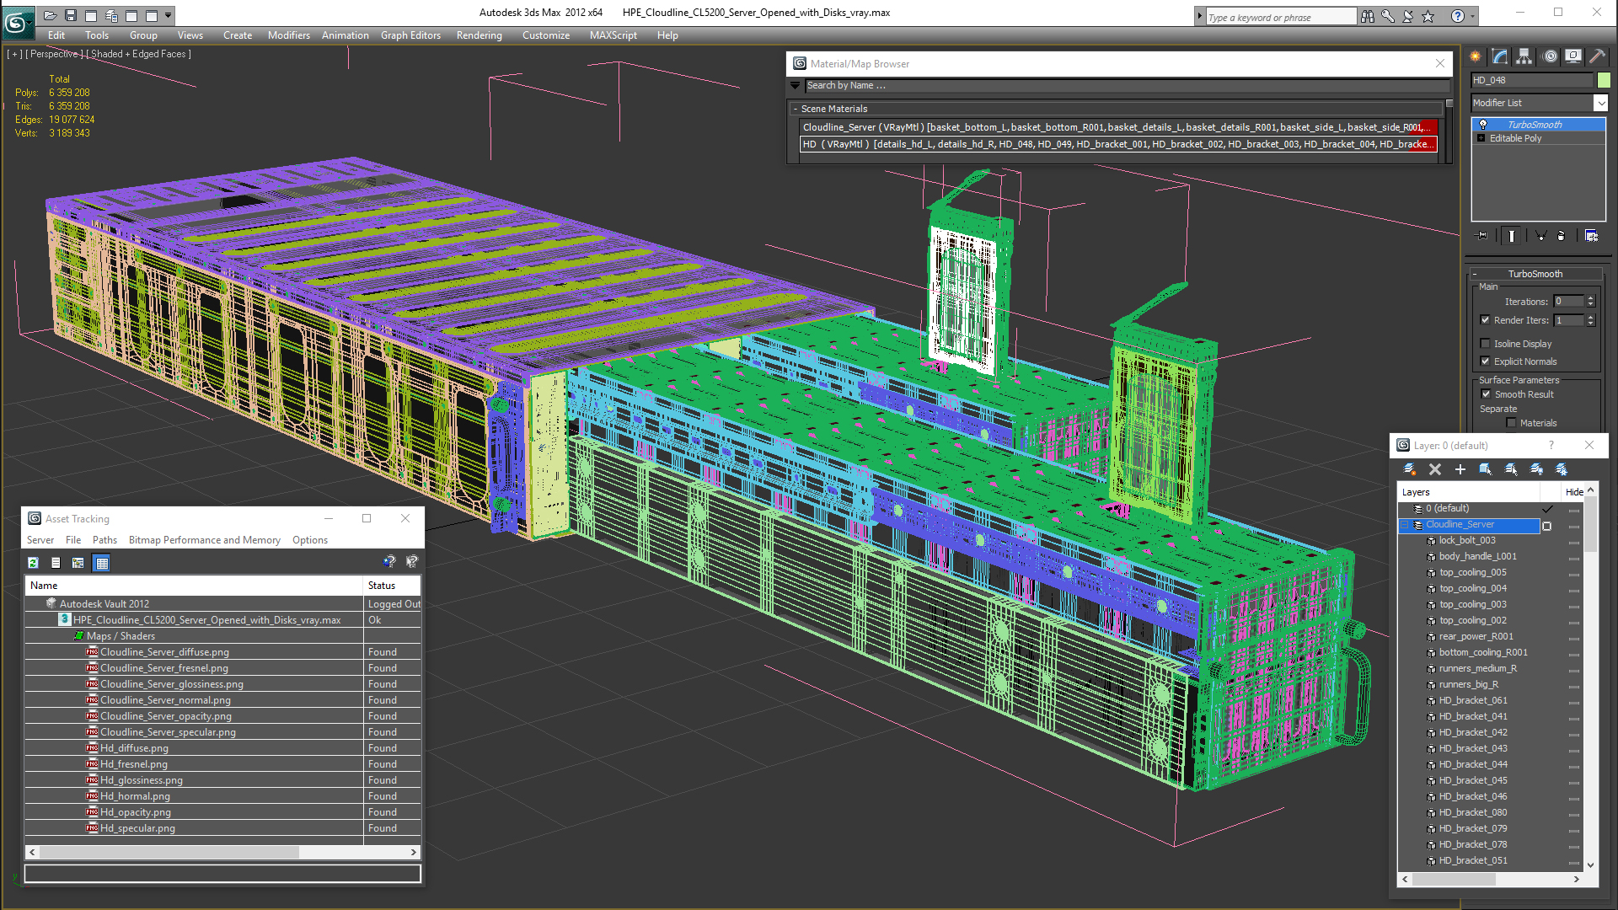Open the Display command panel tab

(1573, 56)
